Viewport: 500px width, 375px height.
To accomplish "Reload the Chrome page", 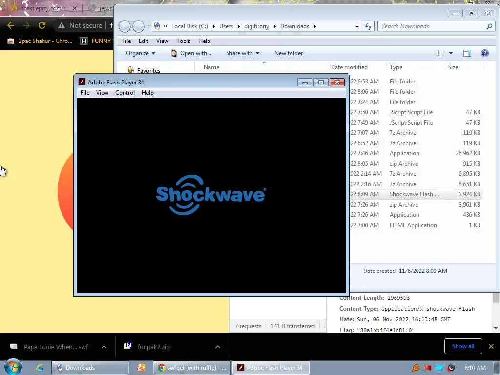I will (42, 25).
